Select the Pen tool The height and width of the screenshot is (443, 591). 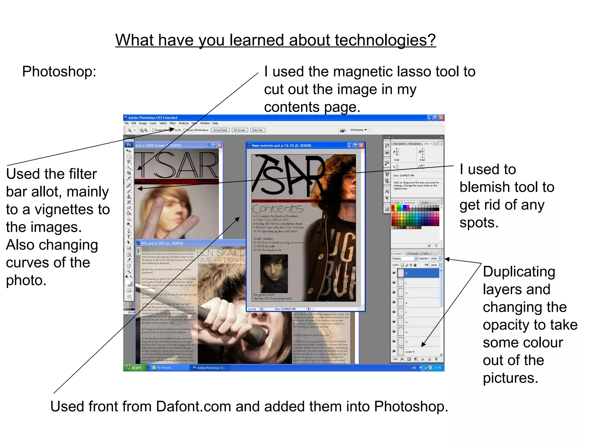click(129, 231)
